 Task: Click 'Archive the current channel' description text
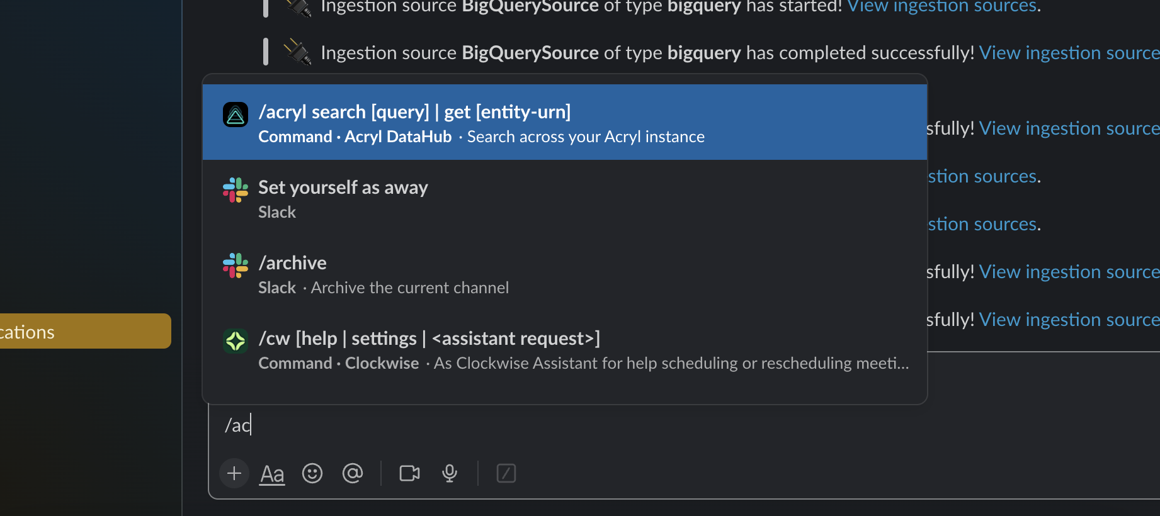point(409,288)
